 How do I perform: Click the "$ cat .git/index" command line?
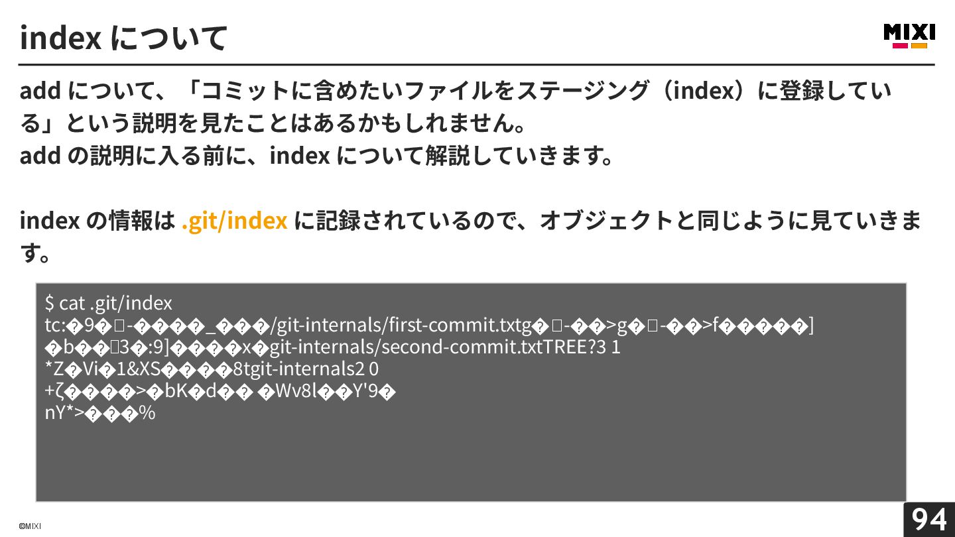click(108, 304)
